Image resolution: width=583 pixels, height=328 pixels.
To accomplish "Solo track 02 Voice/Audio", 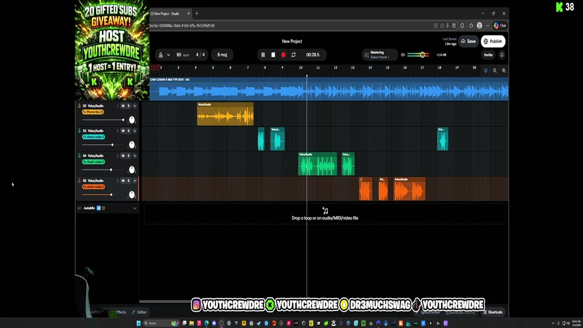I will tap(128, 106).
